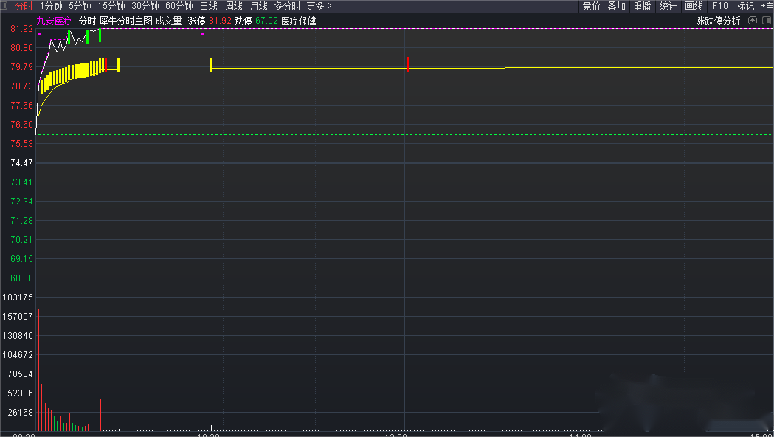Click the 标记 mark button
Image resolution: width=774 pixels, height=437 pixels.
[x=745, y=6]
